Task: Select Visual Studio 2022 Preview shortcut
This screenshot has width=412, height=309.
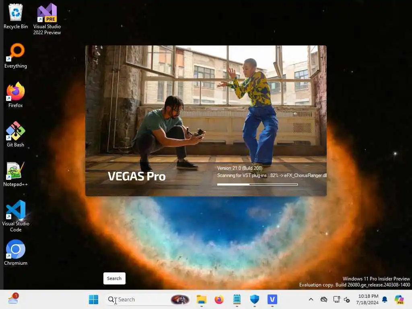Action: tap(47, 19)
